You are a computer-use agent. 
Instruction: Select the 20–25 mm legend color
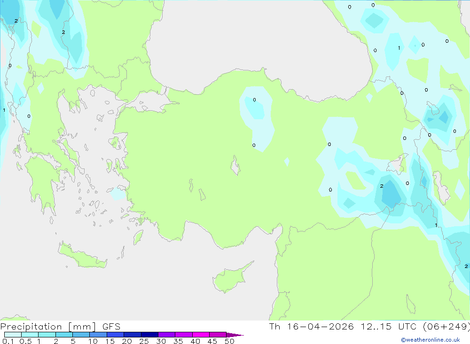tap(132, 335)
